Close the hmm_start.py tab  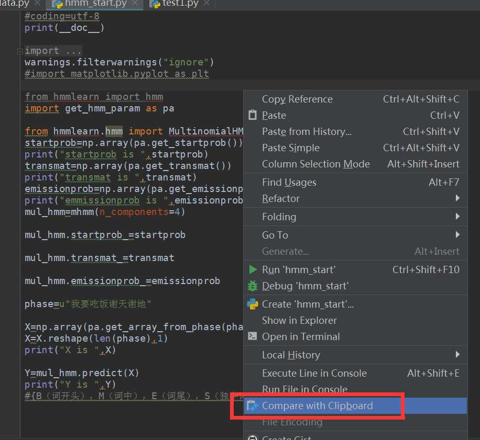135,3
